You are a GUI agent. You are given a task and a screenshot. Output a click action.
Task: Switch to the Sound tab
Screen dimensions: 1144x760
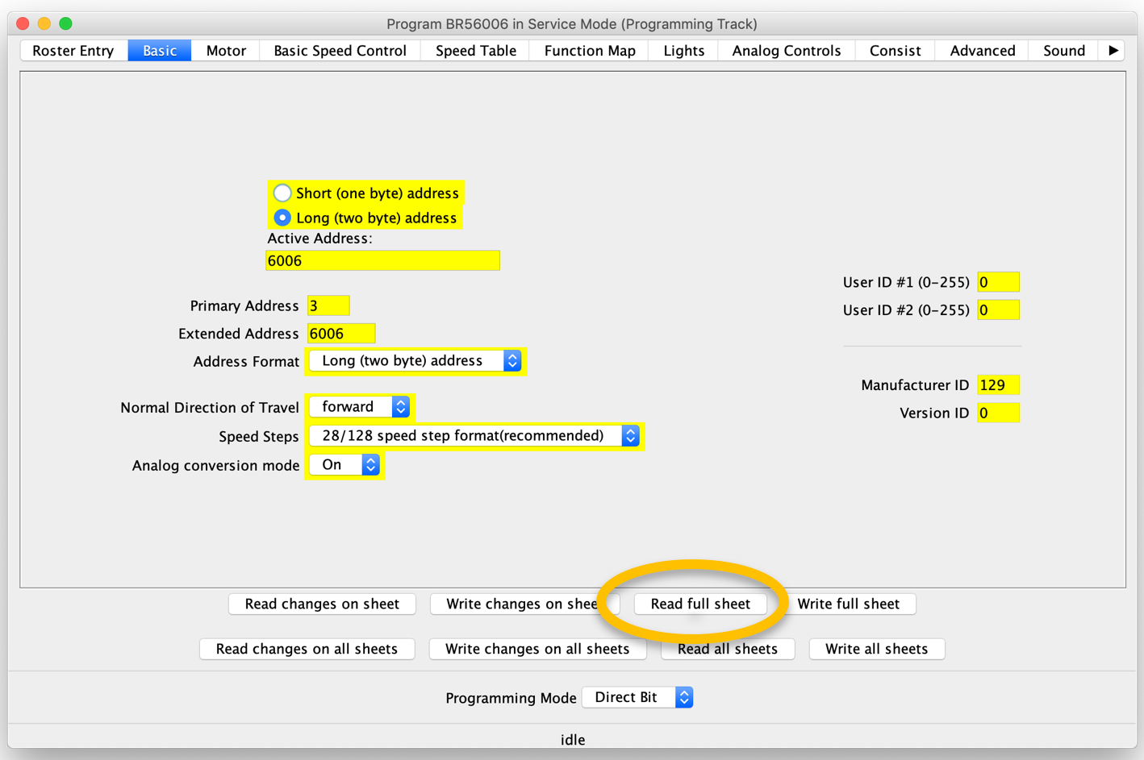pos(1064,50)
